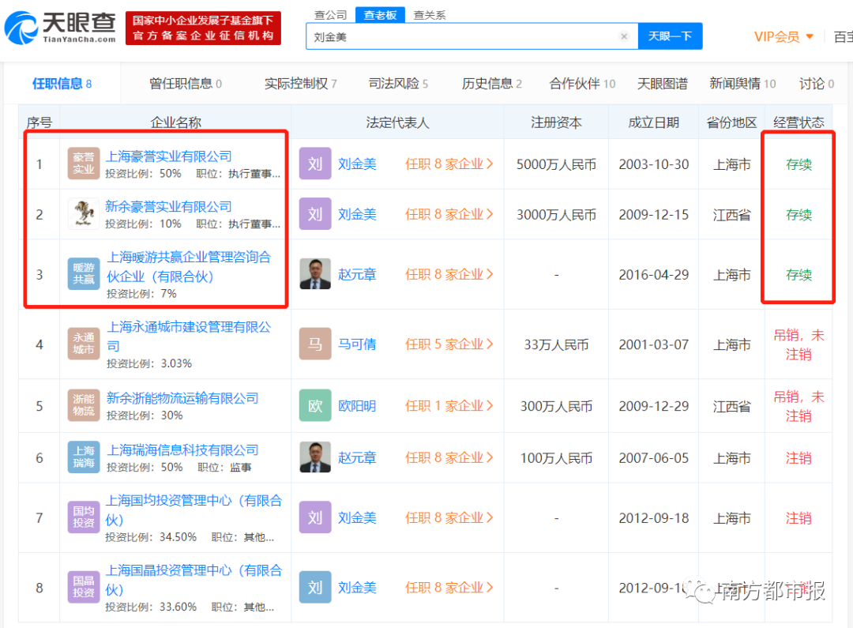Expand 任职 8 家企业 in the 国均投资 row
The image size is (853, 628).
[x=449, y=518]
